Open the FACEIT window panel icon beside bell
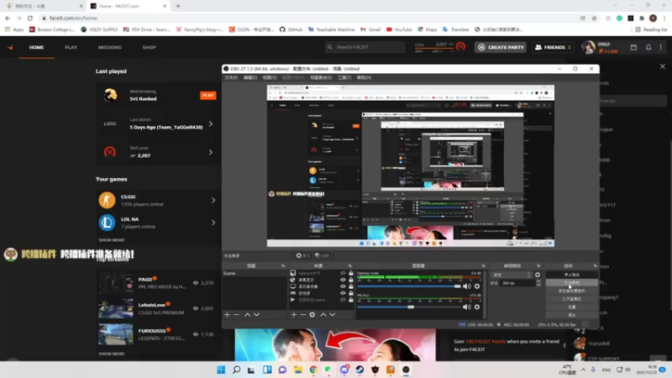The height and width of the screenshot is (378, 672). pos(633,47)
